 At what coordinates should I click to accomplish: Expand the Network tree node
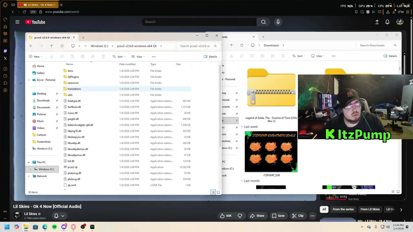[x=29, y=176]
